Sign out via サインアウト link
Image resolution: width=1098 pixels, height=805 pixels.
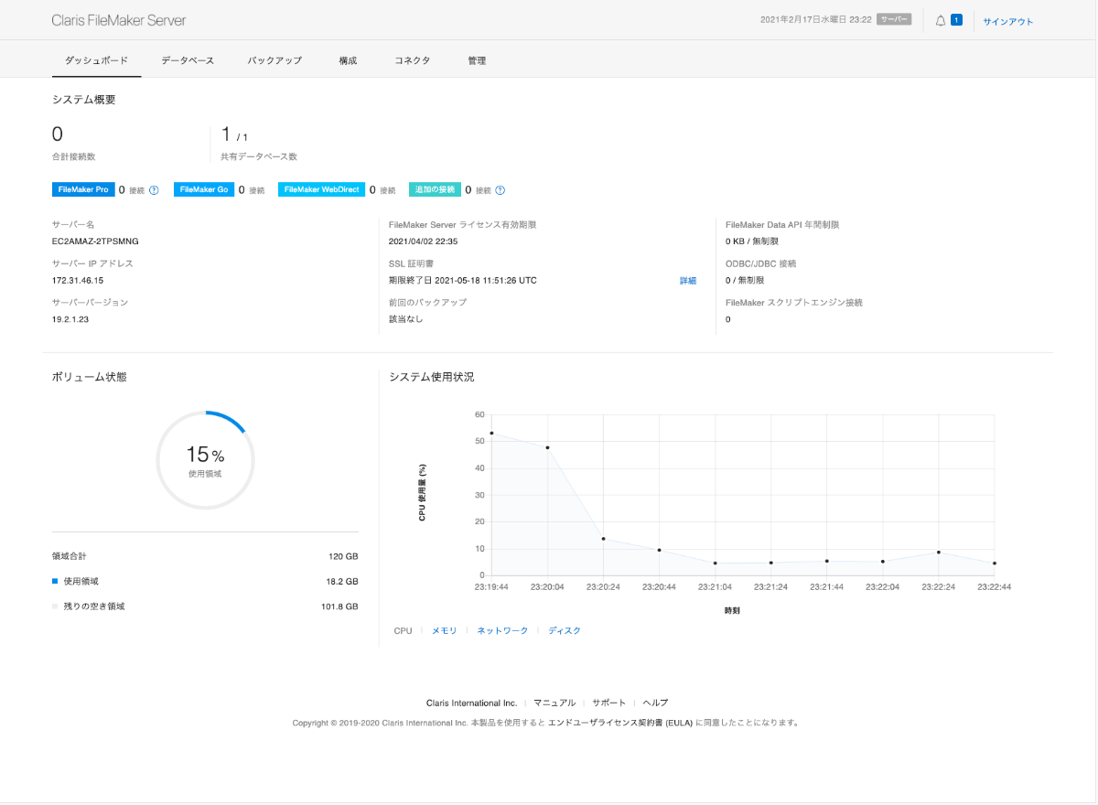tap(1008, 21)
